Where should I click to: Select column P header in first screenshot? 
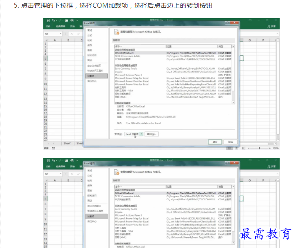263,40
